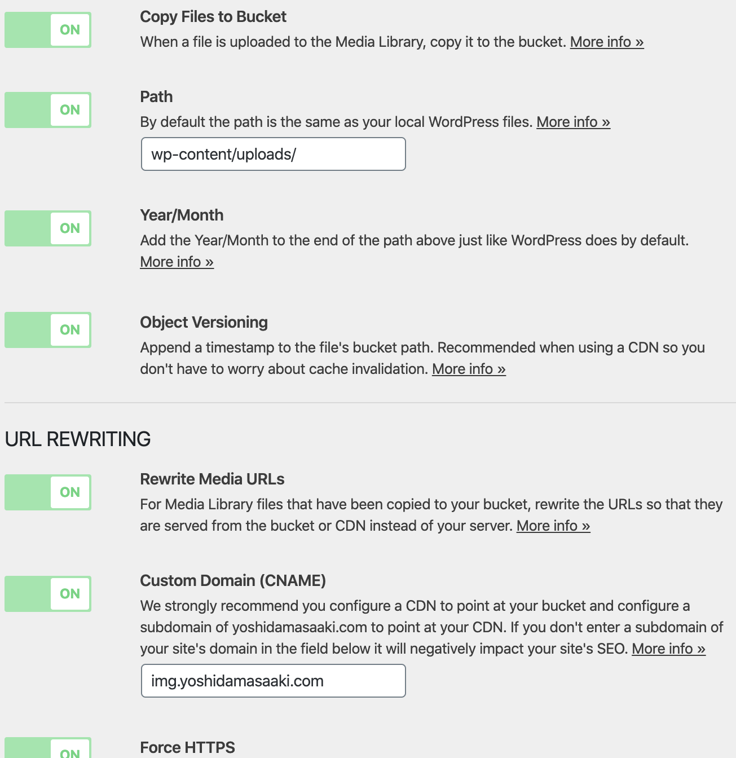Toggle the Year/Month setting off
Screen dimensions: 736x758
point(48,228)
